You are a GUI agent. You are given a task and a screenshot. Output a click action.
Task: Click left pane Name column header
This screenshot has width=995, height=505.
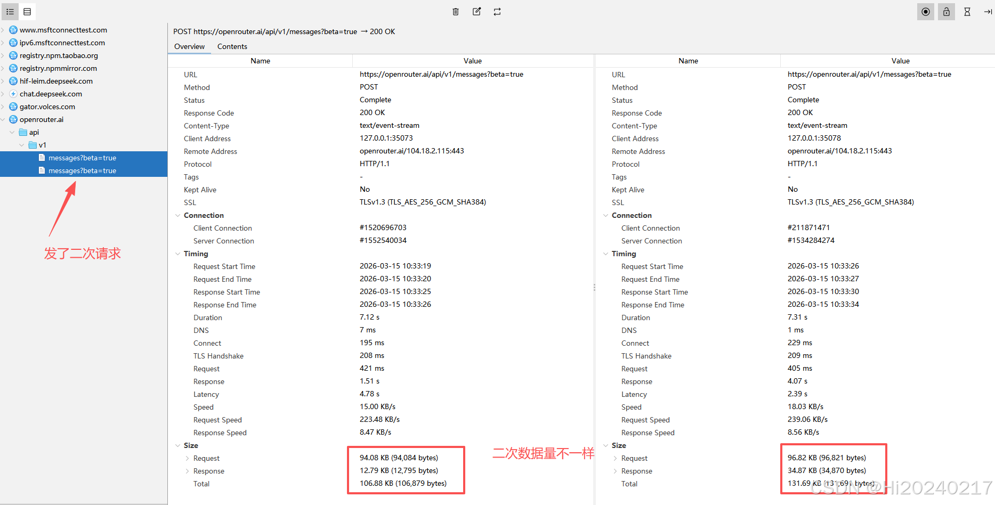(260, 61)
